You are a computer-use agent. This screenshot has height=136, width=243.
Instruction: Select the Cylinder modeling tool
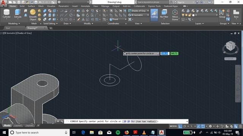tap(6, 14)
